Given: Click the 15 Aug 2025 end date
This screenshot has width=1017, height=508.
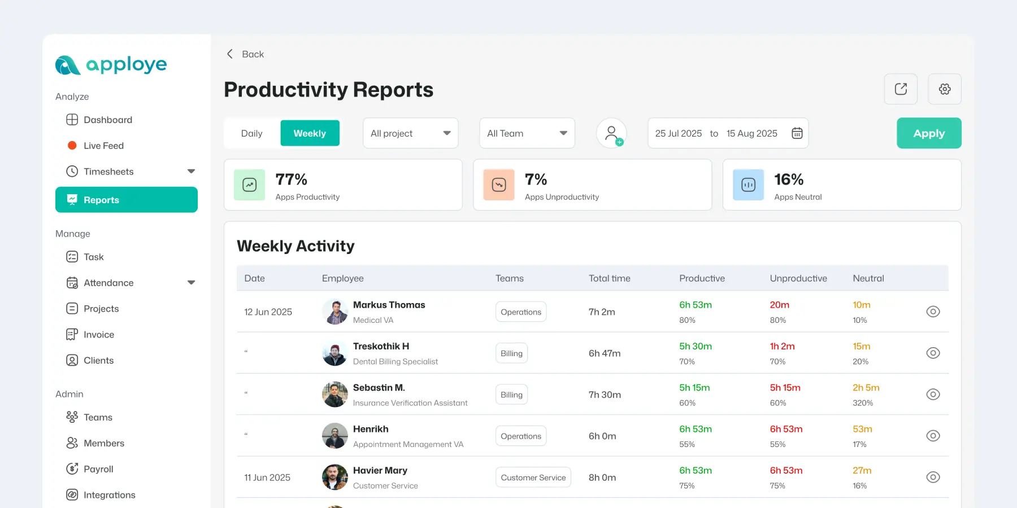Looking at the screenshot, I should [x=752, y=133].
